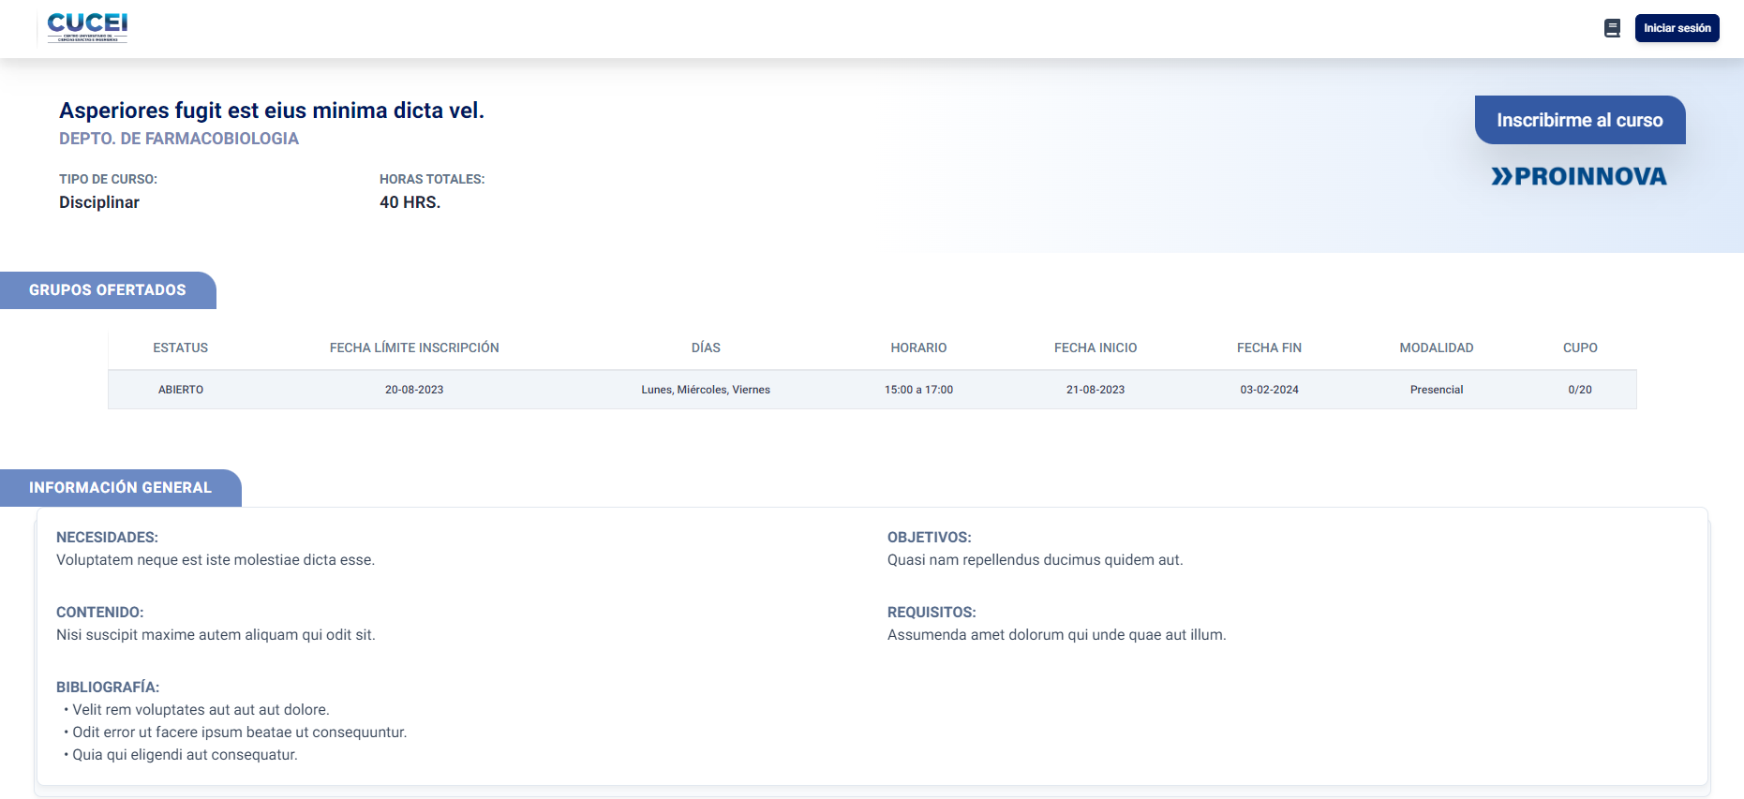Click the Fecha Fin column header
This screenshot has width=1744, height=799.
(1269, 348)
